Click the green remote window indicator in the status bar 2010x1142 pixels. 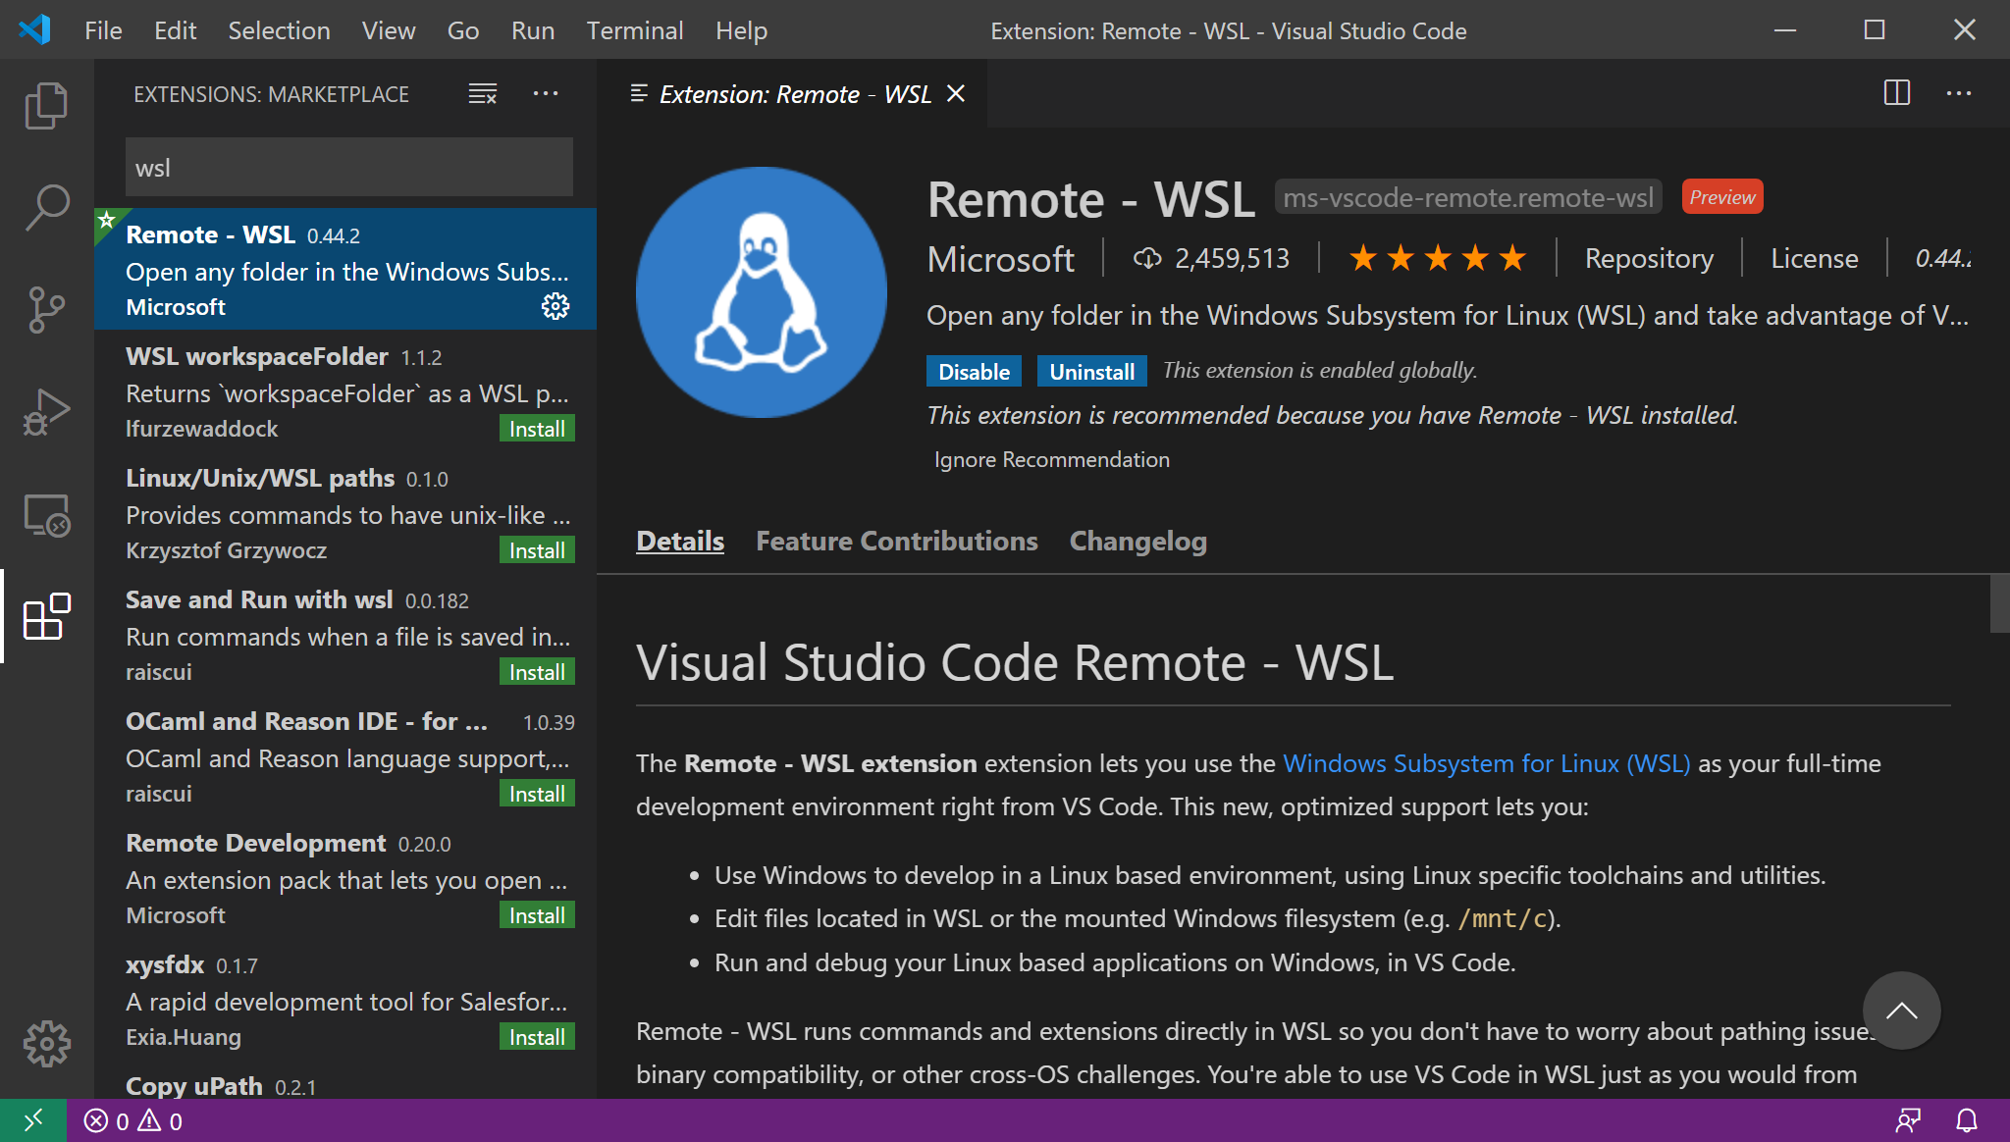coord(32,1120)
